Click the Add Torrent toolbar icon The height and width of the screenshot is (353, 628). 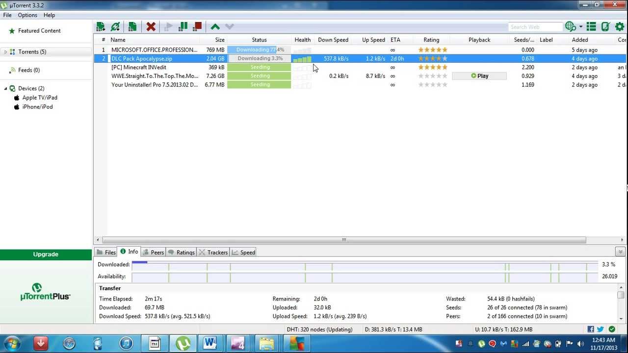[x=101, y=26]
